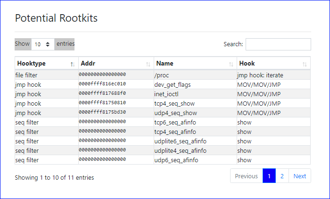Select the dev_get_flags jmp hook row
The image size is (330, 199).
pos(163,84)
